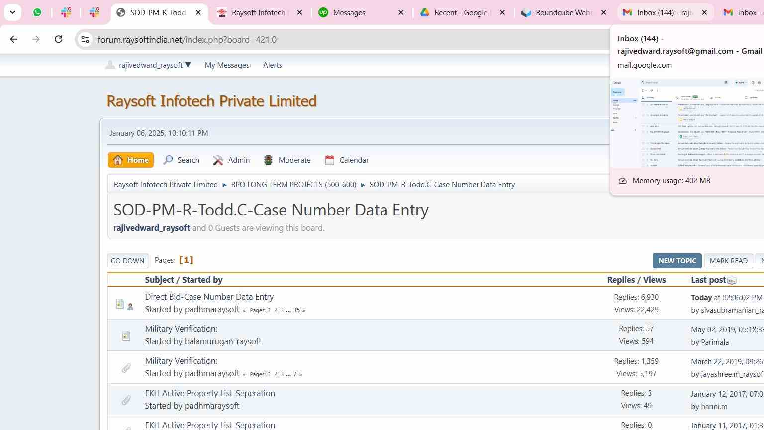The width and height of the screenshot is (764, 430).
Task: Open BPO LONG TERM PROJECTS breadcrumb
Action: (x=293, y=185)
